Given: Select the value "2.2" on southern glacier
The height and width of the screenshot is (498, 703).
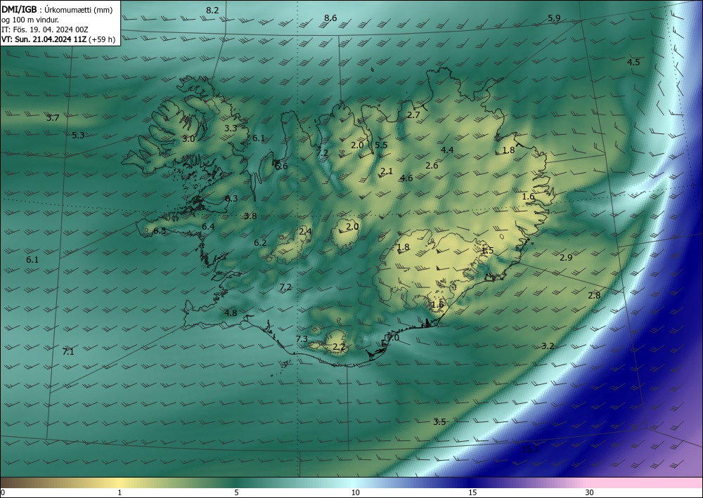Looking at the screenshot, I should 339,346.
